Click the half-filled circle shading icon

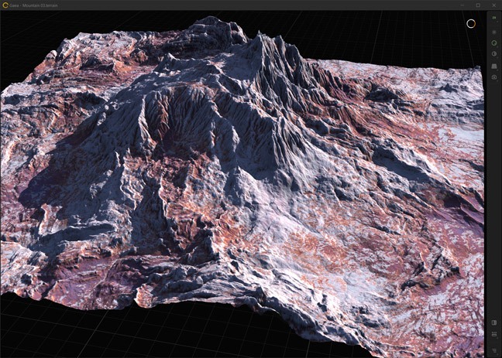pyautogui.click(x=494, y=54)
